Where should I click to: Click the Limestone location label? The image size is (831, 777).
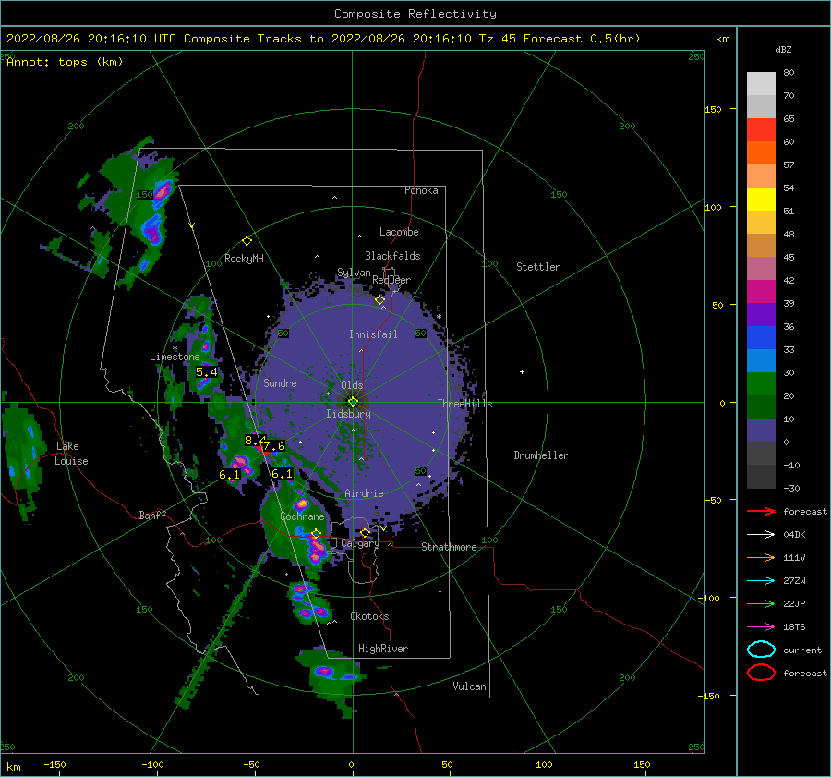pos(175,357)
